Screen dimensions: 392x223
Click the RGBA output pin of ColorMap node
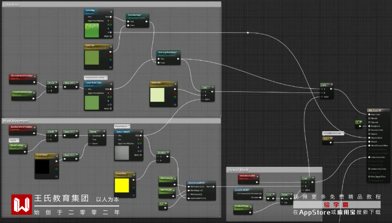(111, 36)
